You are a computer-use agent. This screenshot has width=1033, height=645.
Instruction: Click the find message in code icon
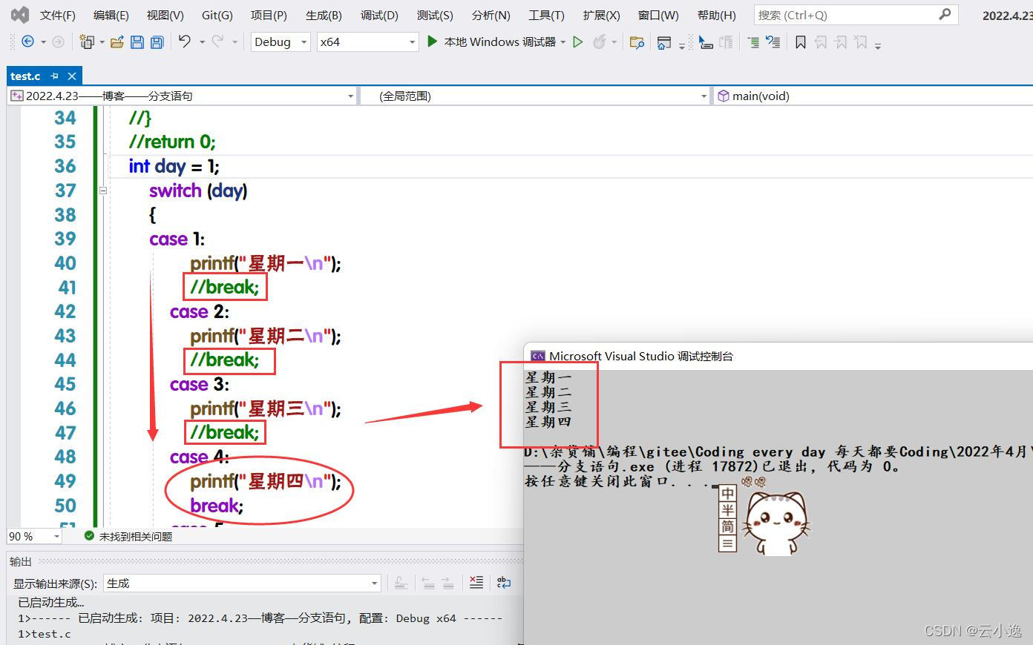tap(401, 583)
